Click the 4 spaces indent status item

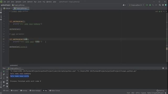(143, 93)
